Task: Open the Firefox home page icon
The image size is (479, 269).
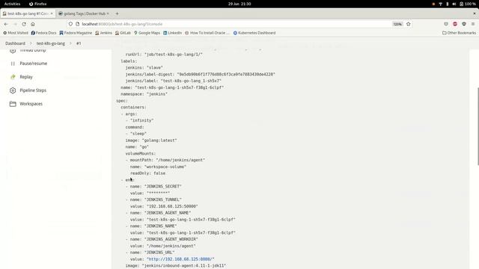Action: tap(33, 24)
